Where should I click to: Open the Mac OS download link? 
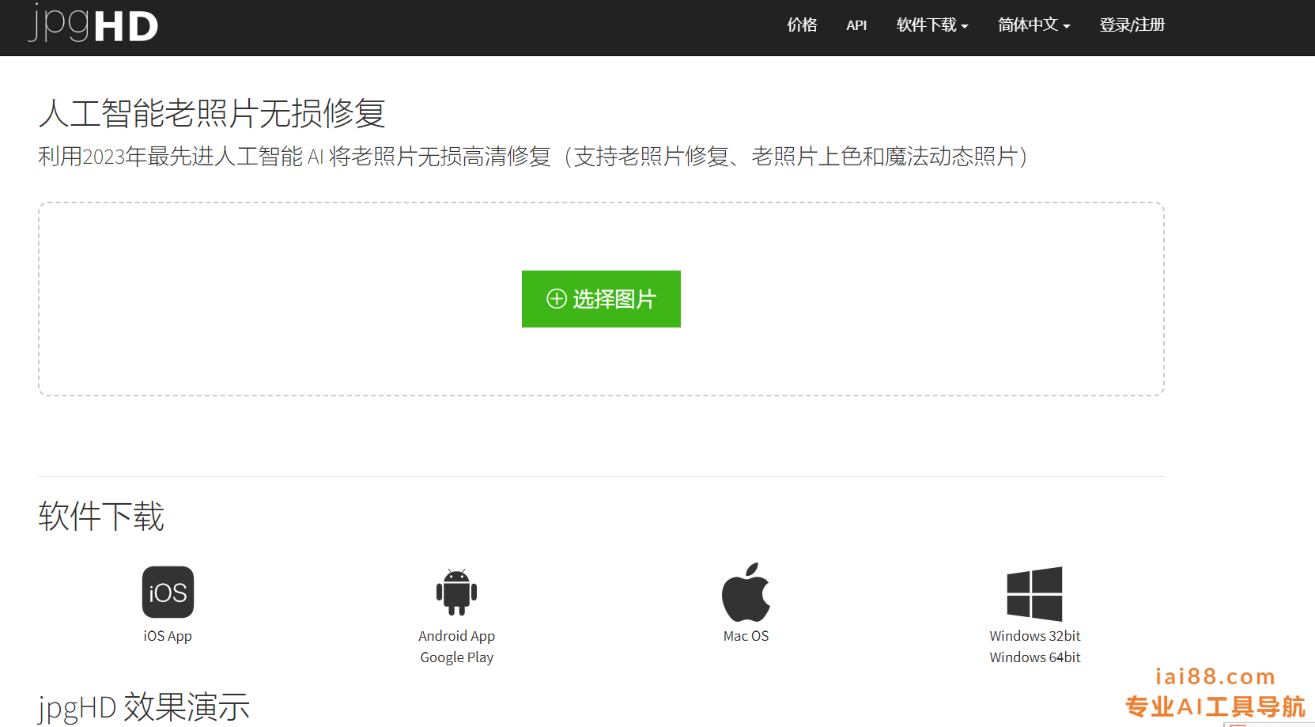pyautogui.click(x=746, y=636)
